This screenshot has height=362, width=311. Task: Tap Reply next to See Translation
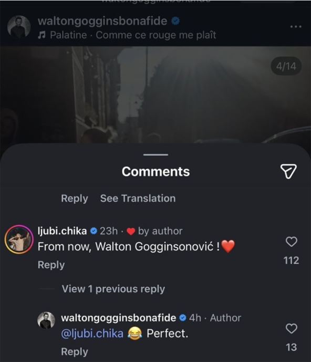point(75,198)
